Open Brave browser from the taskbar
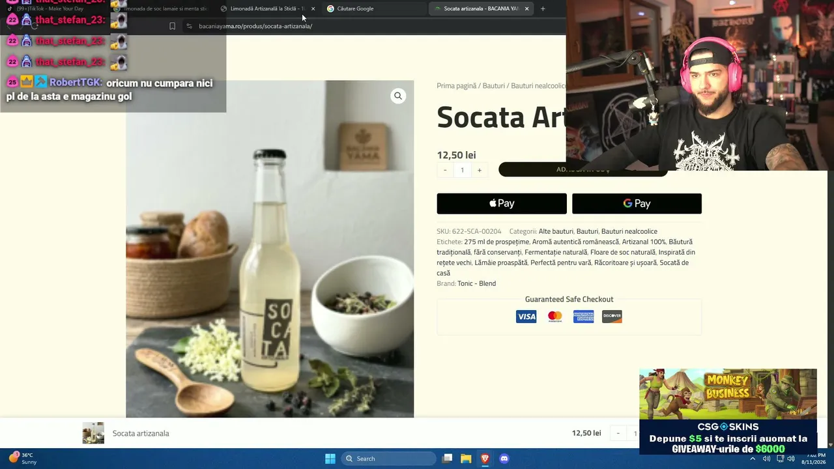The width and height of the screenshot is (834, 469). (x=485, y=459)
